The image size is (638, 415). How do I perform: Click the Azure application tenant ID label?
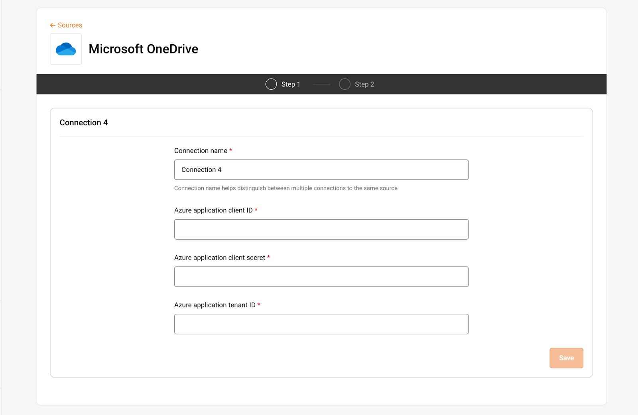tap(215, 305)
